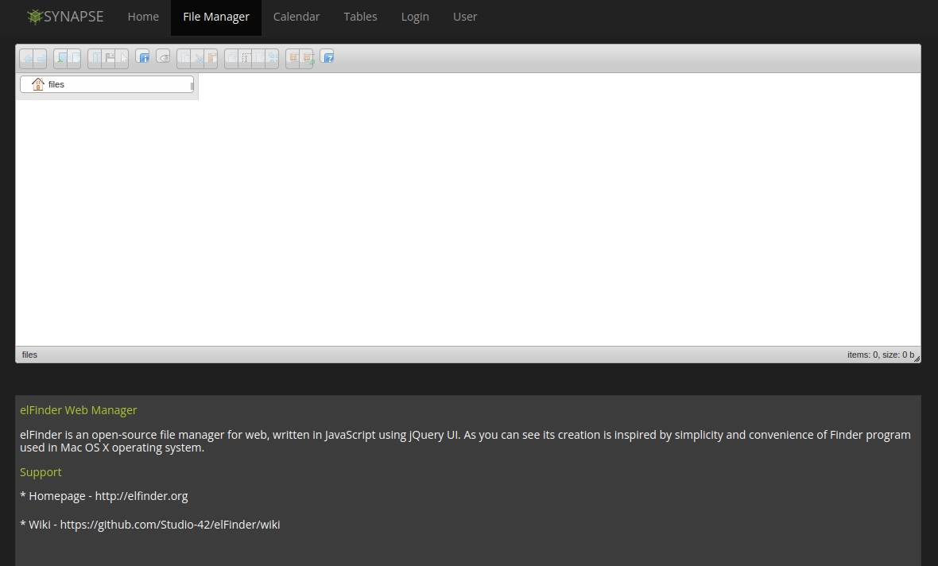Click the Synapse logo
Viewport: 938px width, 566px height.
pyautogui.click(x=65, y=17)
